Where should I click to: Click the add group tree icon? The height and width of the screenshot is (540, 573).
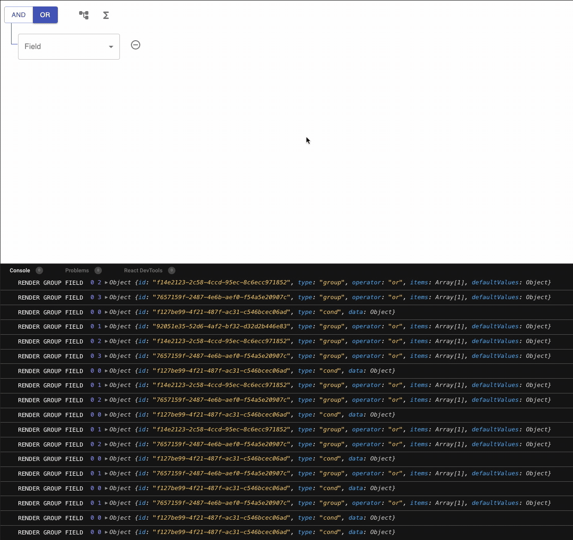click(x=84, y=15)
